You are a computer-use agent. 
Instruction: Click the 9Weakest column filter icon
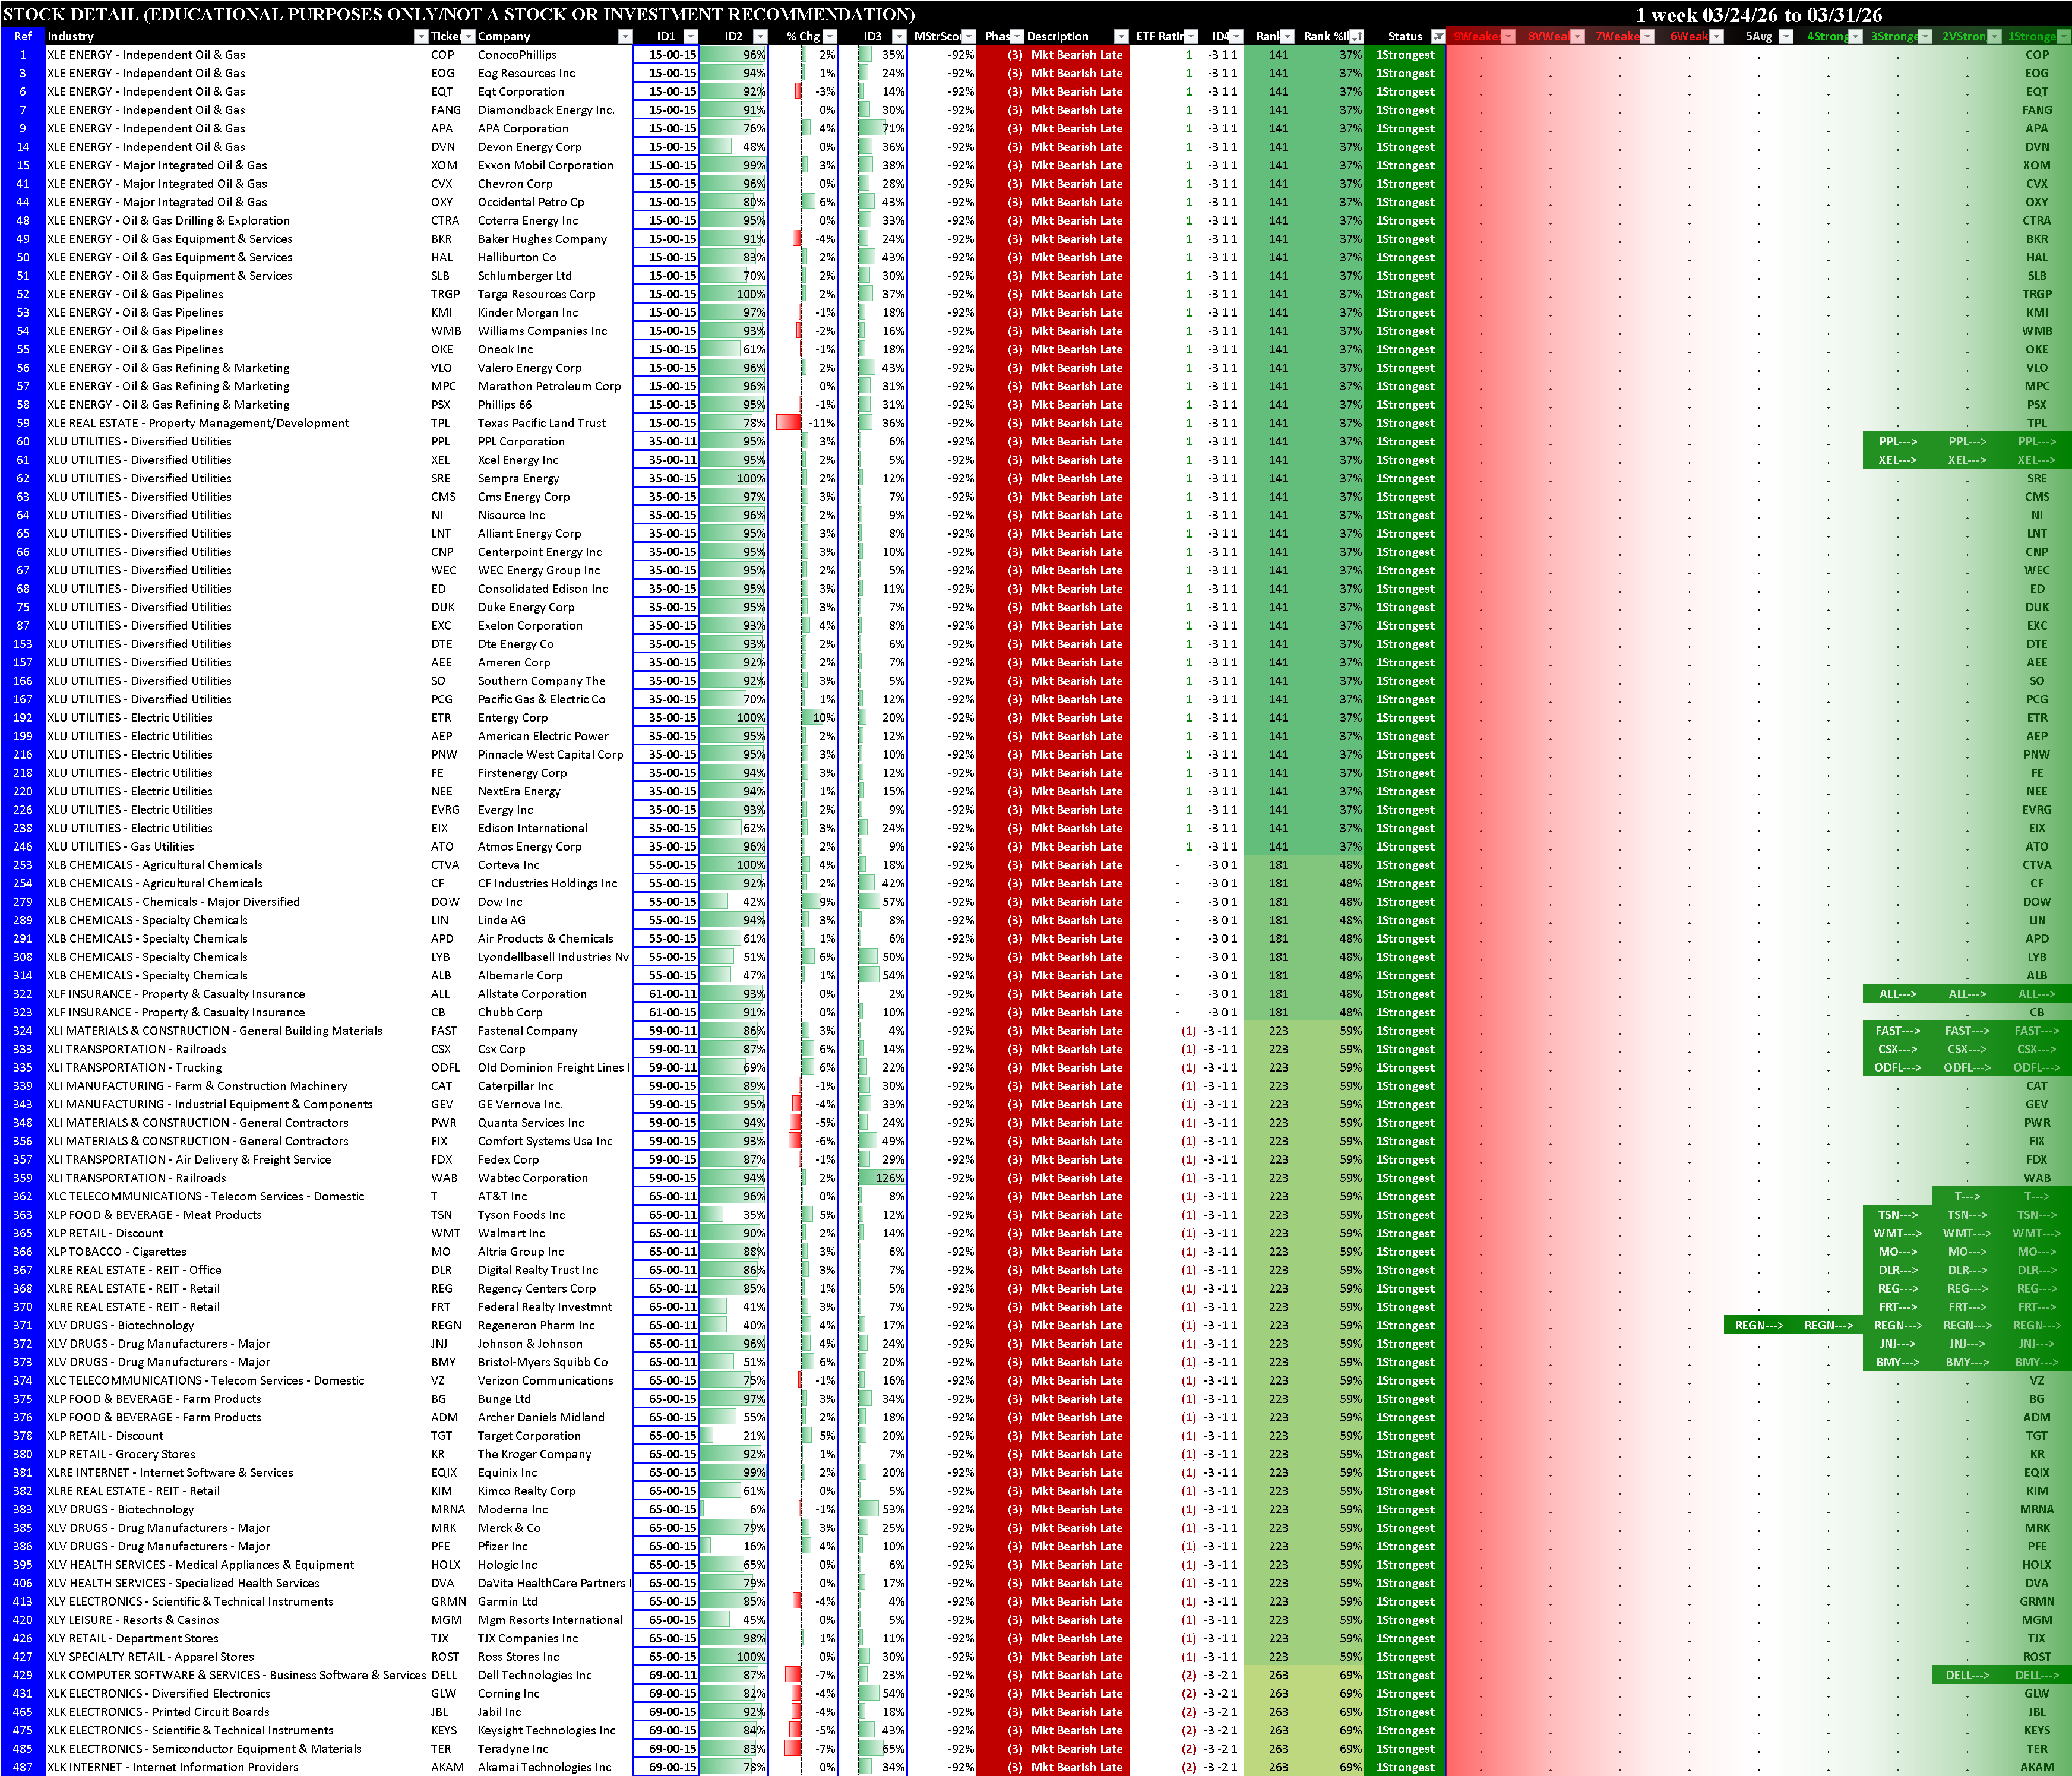(x=1507, y=37)
